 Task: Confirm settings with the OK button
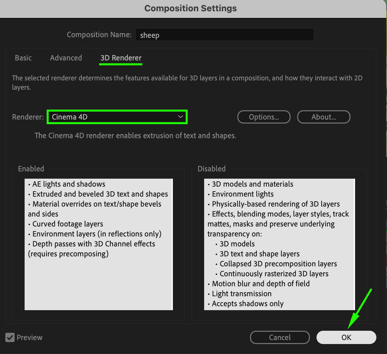(346, 337)
